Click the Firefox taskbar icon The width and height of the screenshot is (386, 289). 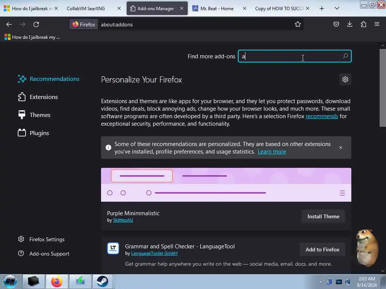pyautogui.click(x=57, y=281)
